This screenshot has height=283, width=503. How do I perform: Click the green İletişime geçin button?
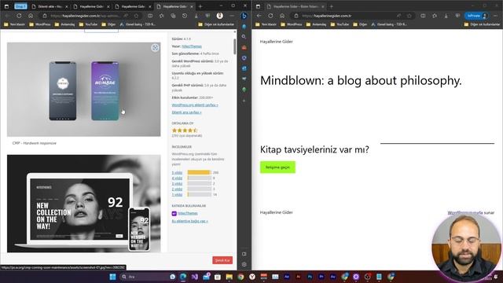pos(277,167)
